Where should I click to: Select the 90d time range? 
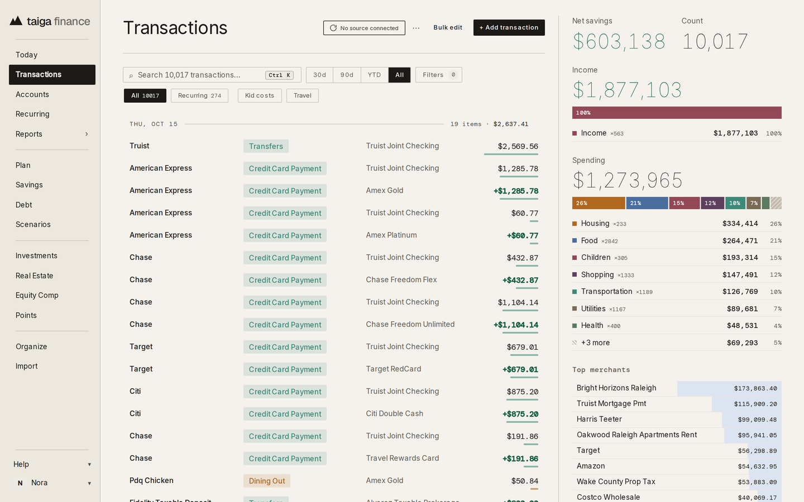click(x=347, y=75)
